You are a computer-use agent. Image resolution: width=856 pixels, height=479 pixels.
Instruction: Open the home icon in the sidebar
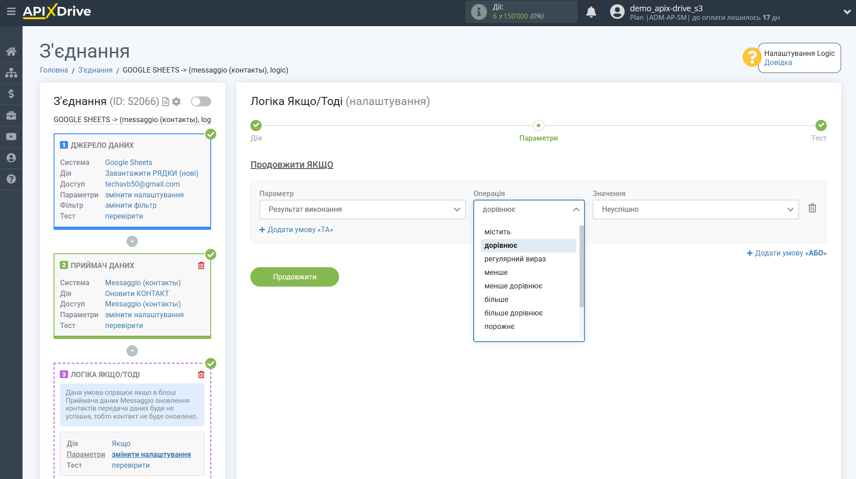(x=11, y=51)
